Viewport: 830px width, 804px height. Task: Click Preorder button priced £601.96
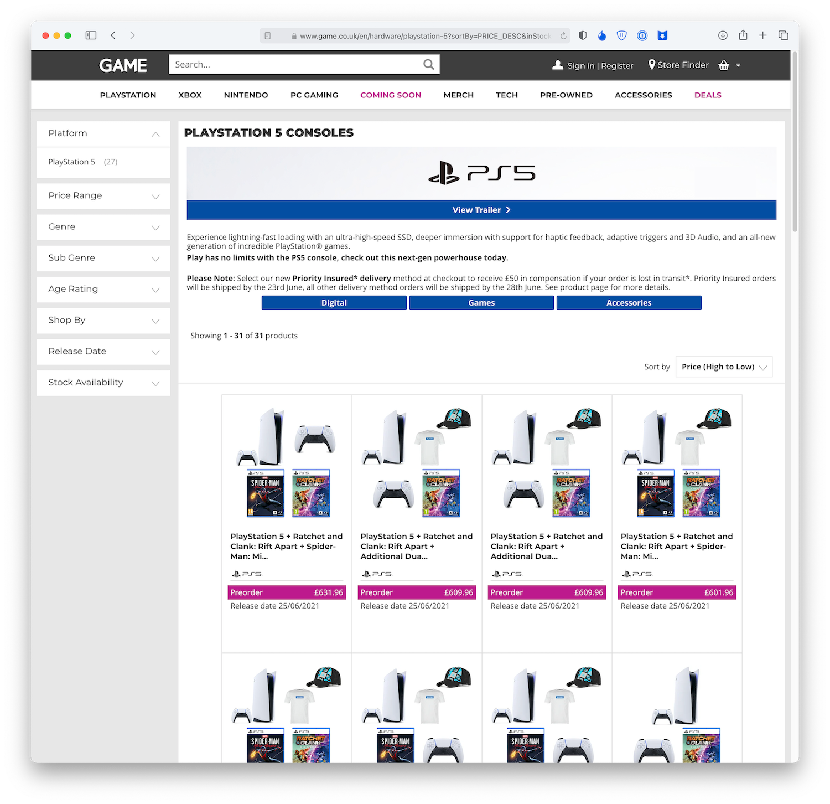tap(677, 592)
